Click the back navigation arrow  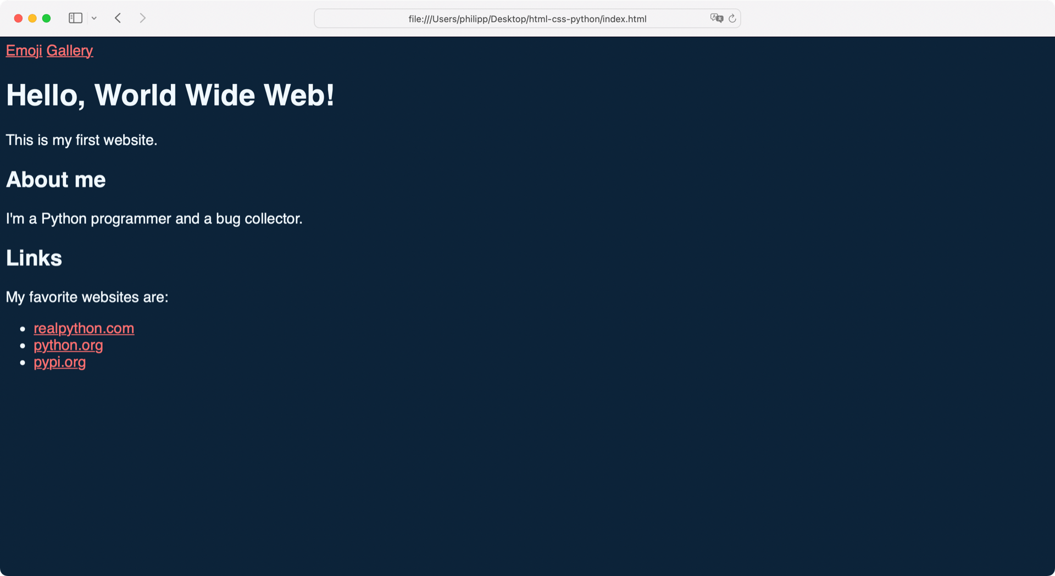point(118,18)
